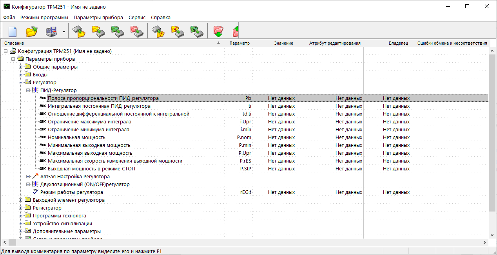Expand Авт-ая Настройка Регулятора node

[28, 177]
